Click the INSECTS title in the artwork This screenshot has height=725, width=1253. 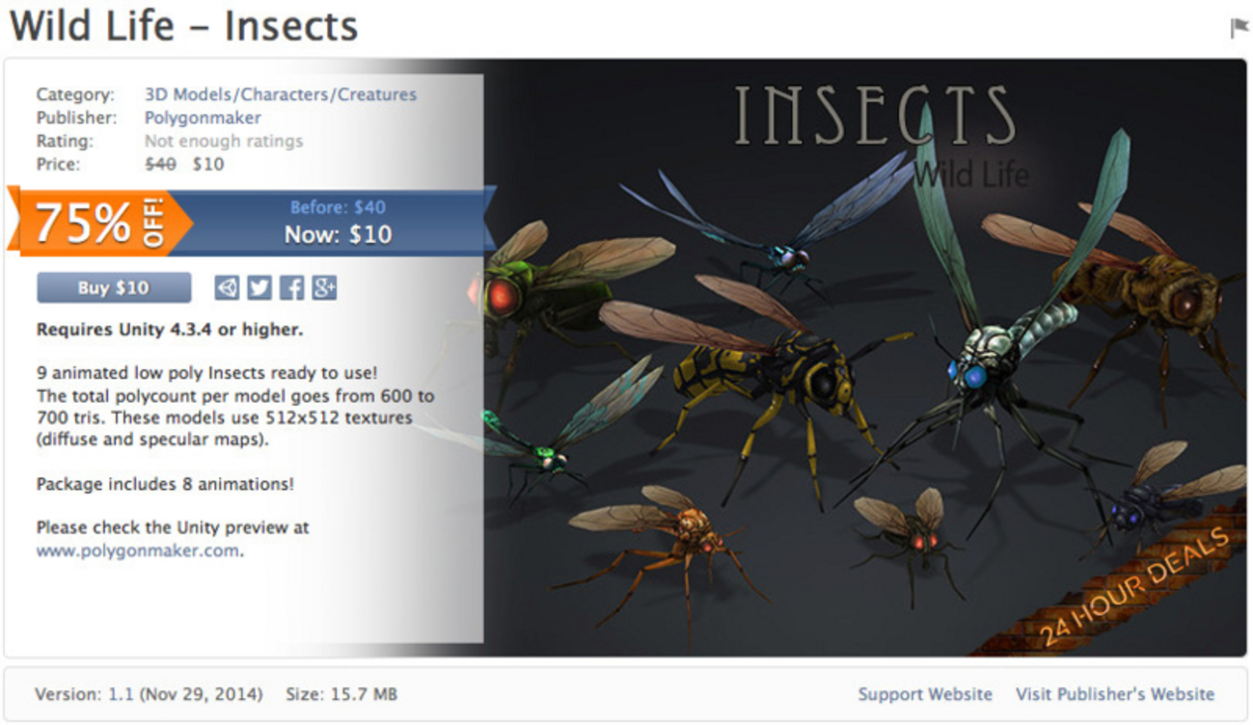pyautogui.click(x=874, y=117)
